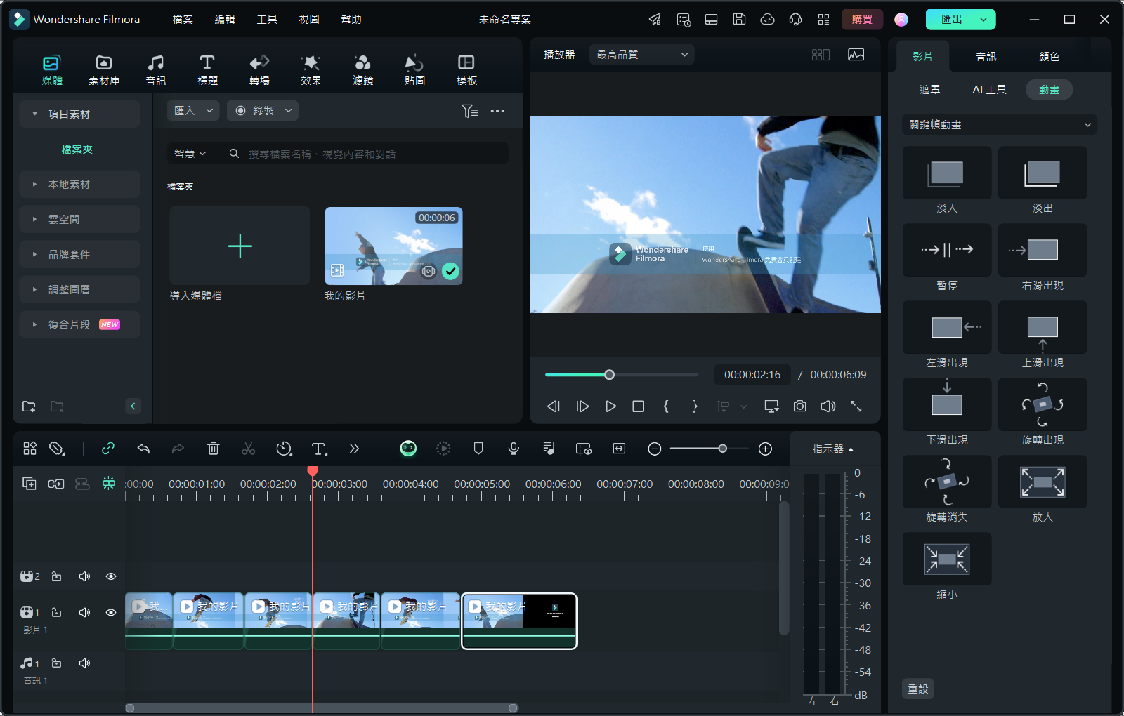This screenshot has height=716, width=1124.
Task: Click the 購買 purchase button
Action: pyautogui.click(x=862, y=20)
